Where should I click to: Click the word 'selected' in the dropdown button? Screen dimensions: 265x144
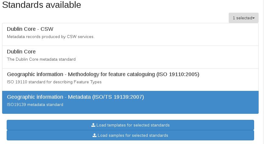[x=244, y=18]
